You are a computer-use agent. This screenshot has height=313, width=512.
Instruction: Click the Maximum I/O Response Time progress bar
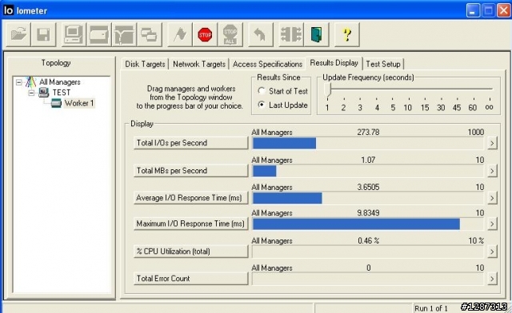coord(368,224)
